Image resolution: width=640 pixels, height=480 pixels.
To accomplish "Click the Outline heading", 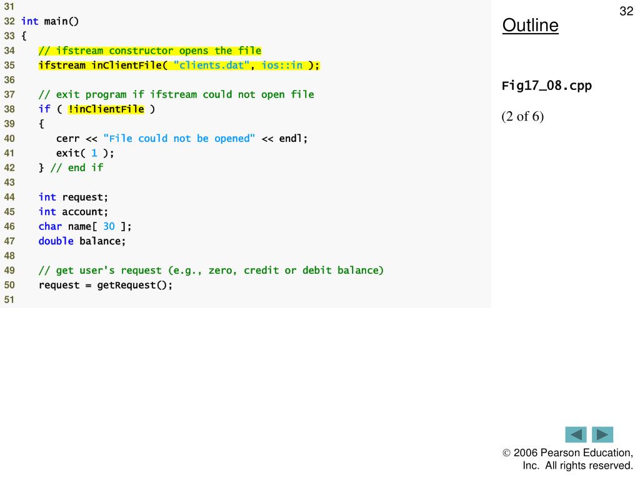I will click(530, 25).
